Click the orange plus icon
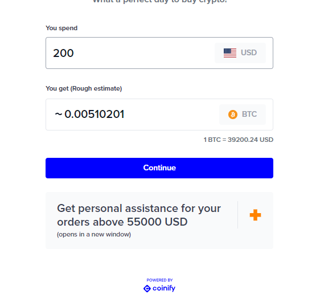Screen dimensions: 316x302 point(255,215)
